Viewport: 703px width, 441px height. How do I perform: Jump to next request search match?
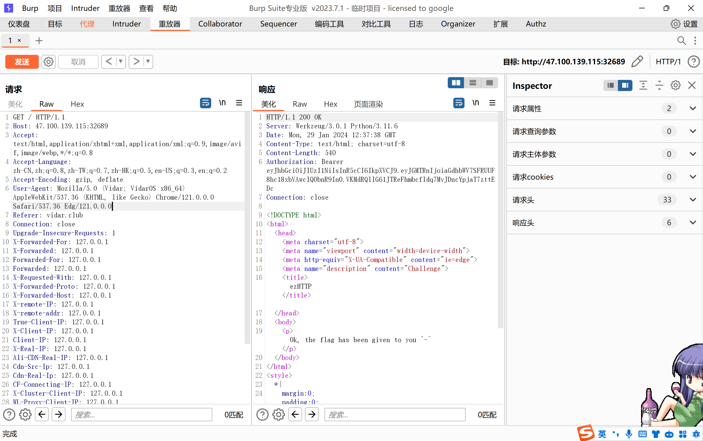tap(58, 415)
